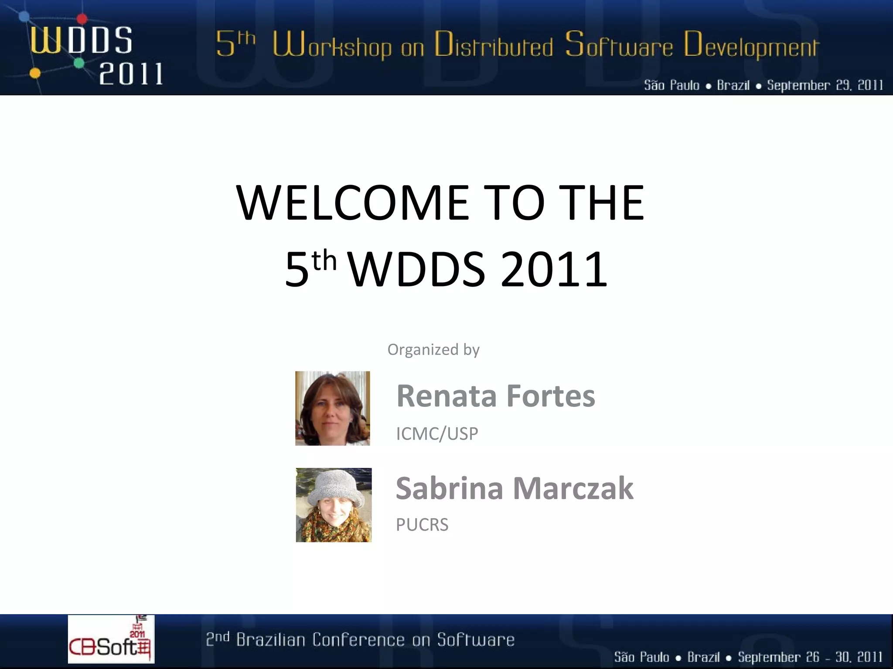Click the blue dot in WDDS logo
This screenshot has width=893, height=669.
click(24, 17)
